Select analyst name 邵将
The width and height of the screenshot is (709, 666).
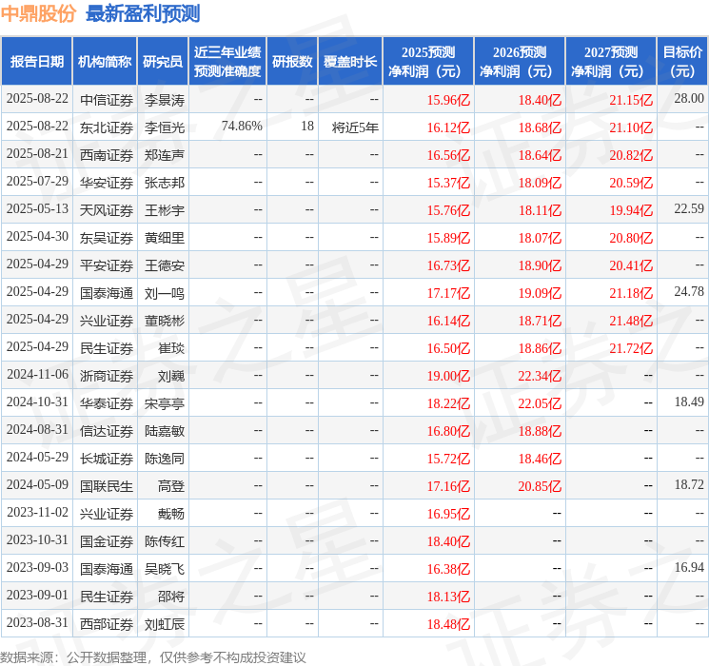click(x=171, y=597)
